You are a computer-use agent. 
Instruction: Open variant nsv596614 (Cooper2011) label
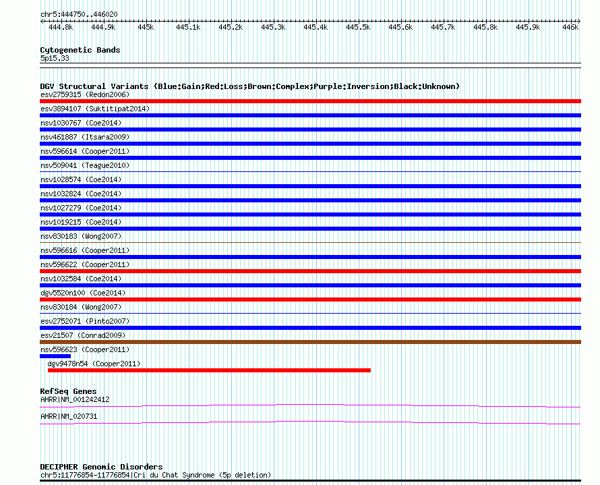pyautogui.click(x=85, y=151)
